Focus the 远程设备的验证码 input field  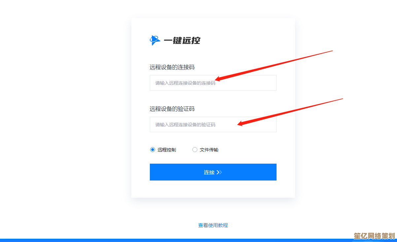tap(213, 124)
